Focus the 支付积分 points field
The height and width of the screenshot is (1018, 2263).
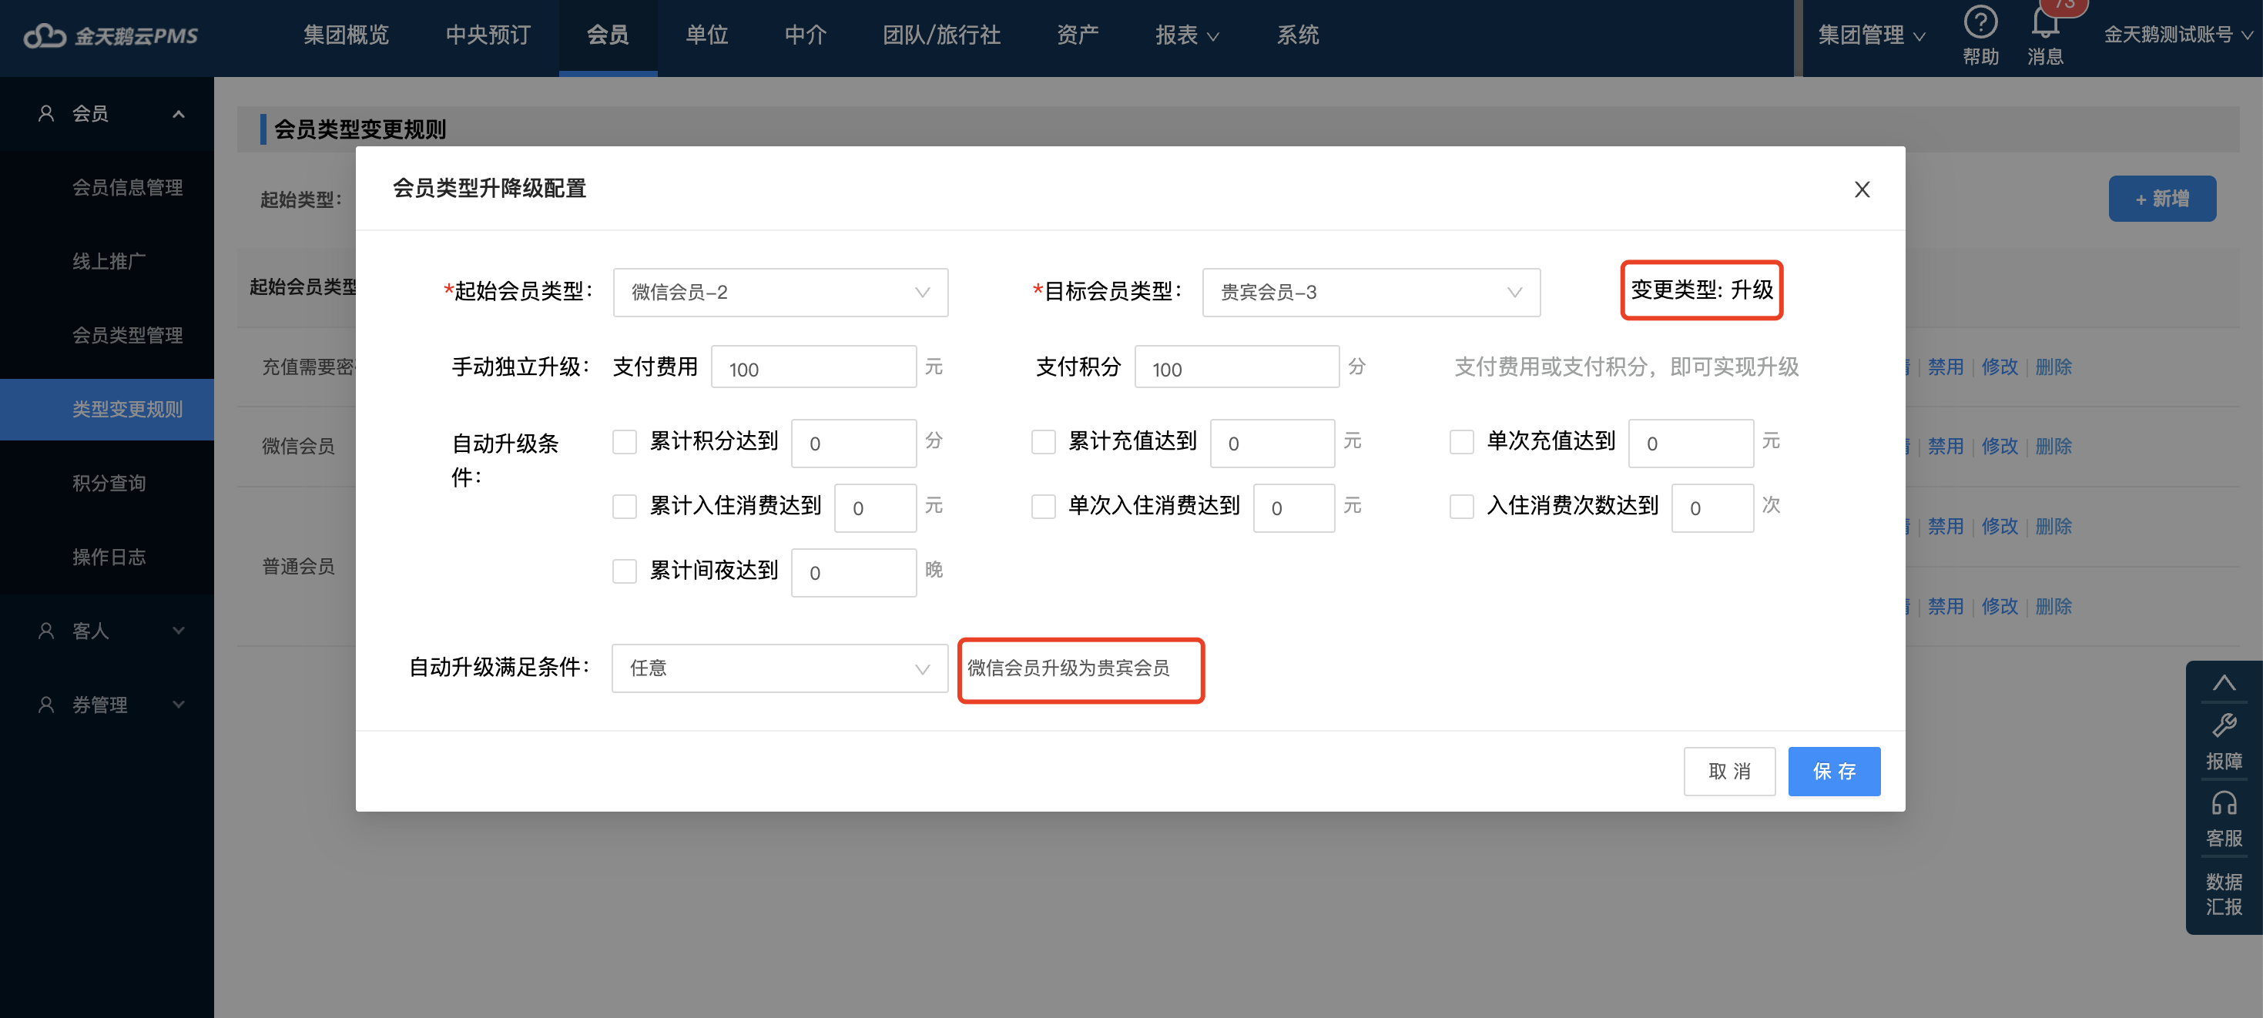[x=1237, y=367]
